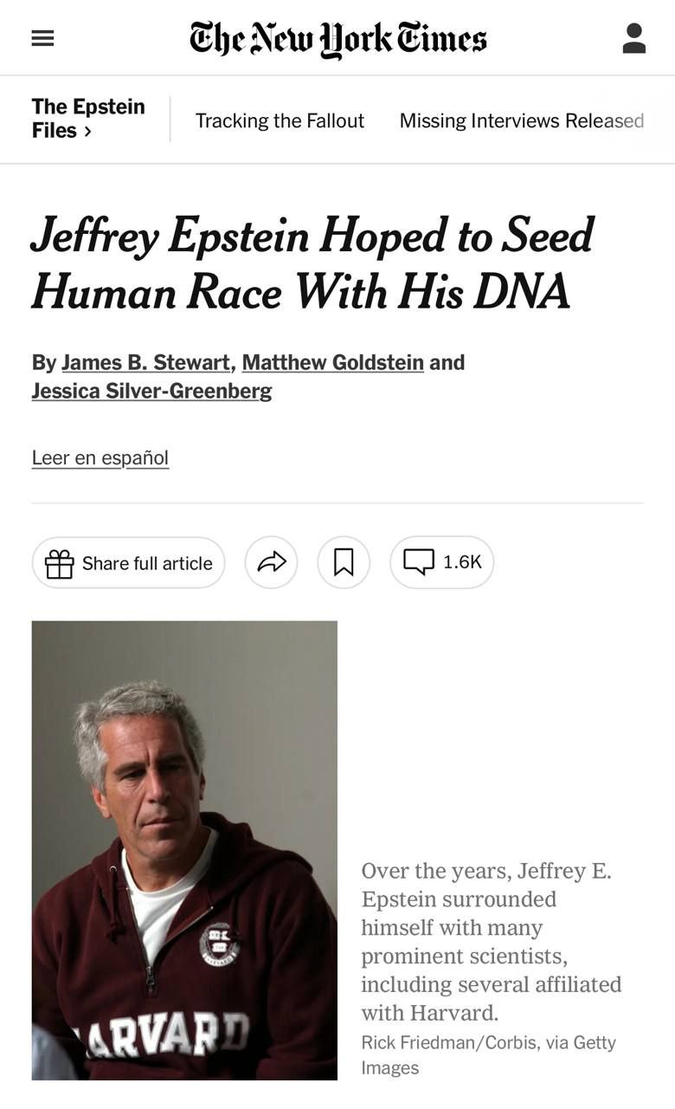The width and height of the screenshot is (675, 1109).
Task: Open The Epstein Files section label
Action: [x=87, y=107]
